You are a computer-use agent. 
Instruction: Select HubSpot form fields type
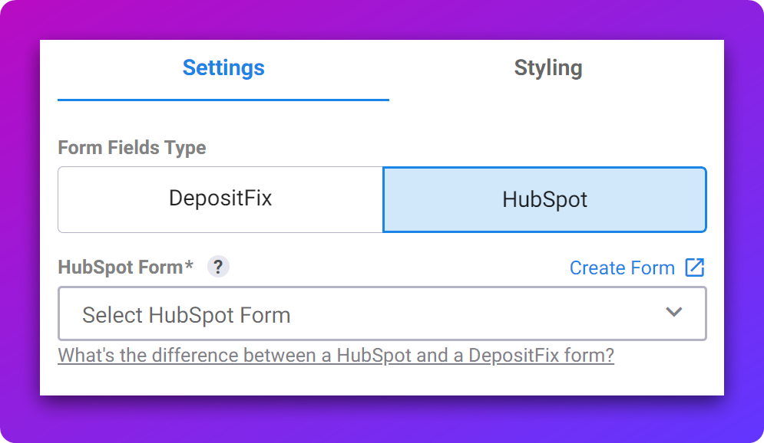[x=544, y=199]
